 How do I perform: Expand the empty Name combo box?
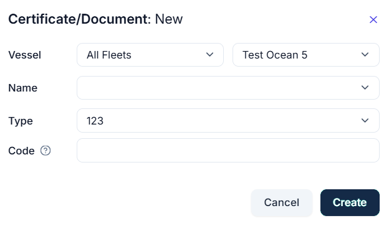click(228, 88)
